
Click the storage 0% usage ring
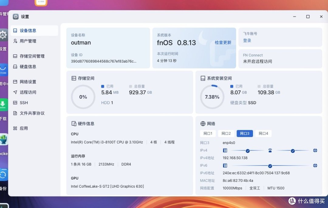click(83, 97)
